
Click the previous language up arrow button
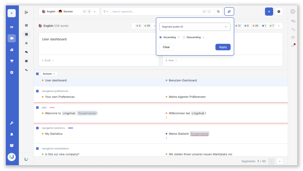84,12
